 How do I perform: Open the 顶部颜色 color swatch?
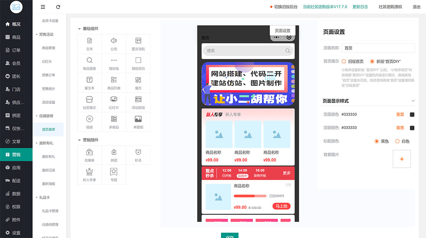[412, 128]
